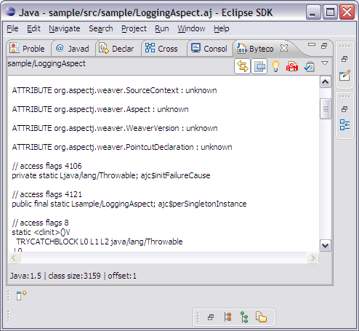Switch to the Problems tab
This screenshot has height=331, width=359.
(28, 49)
